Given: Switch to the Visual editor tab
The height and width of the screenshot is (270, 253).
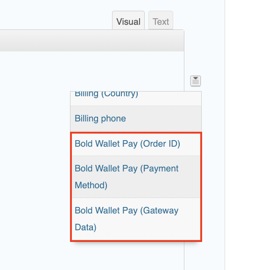Looking at the screenshot, I should click(128, 21).
